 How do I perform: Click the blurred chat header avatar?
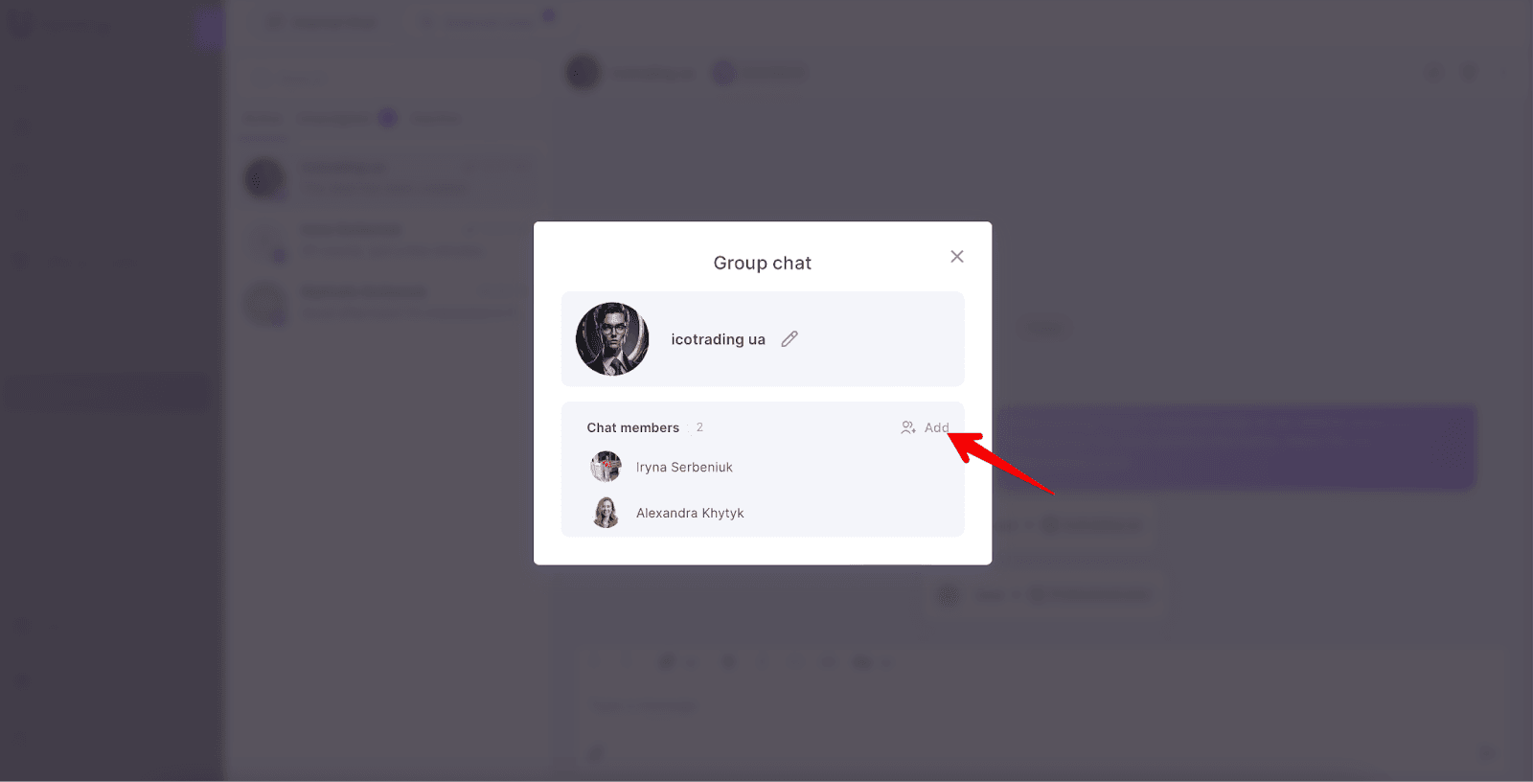click(x=583, y=72)
